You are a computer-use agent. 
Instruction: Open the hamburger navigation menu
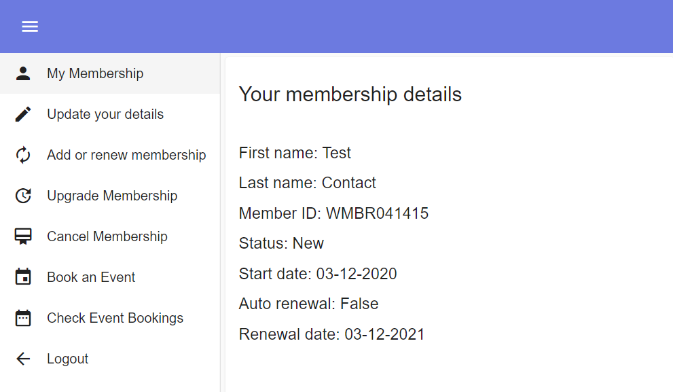30,26
